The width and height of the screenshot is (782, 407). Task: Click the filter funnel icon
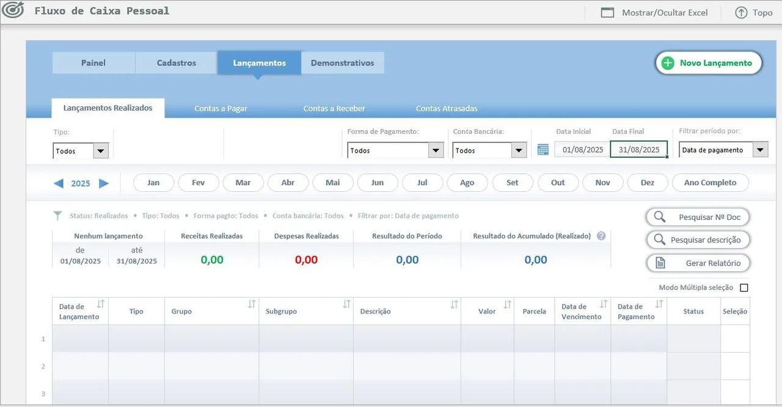57,216
